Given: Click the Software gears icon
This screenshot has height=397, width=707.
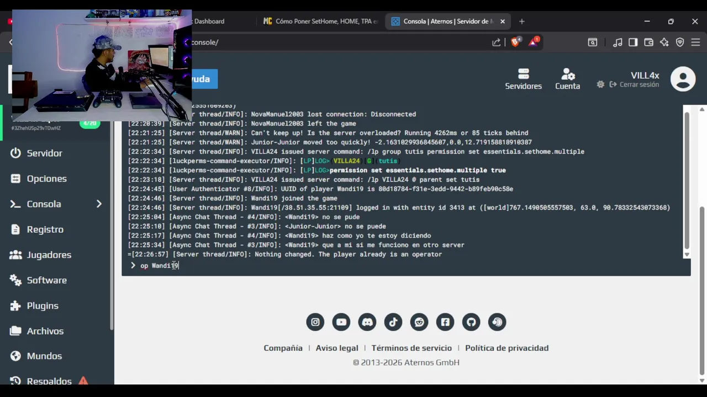Looking at the screenshot, I should point(15,280).
